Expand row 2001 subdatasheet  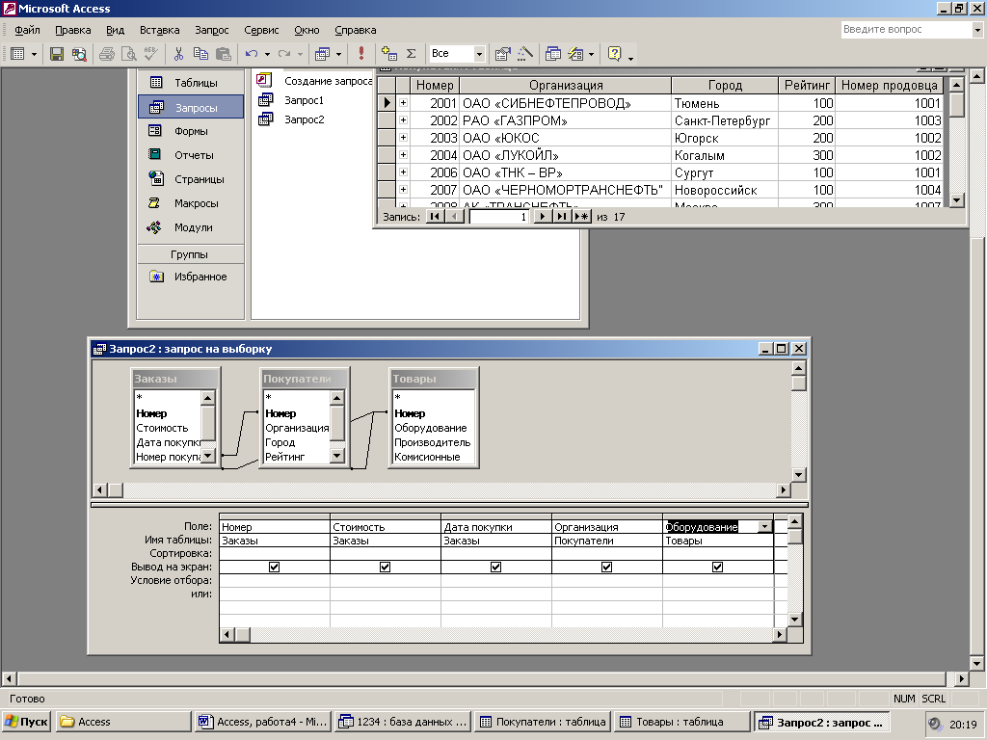point(403,102)
